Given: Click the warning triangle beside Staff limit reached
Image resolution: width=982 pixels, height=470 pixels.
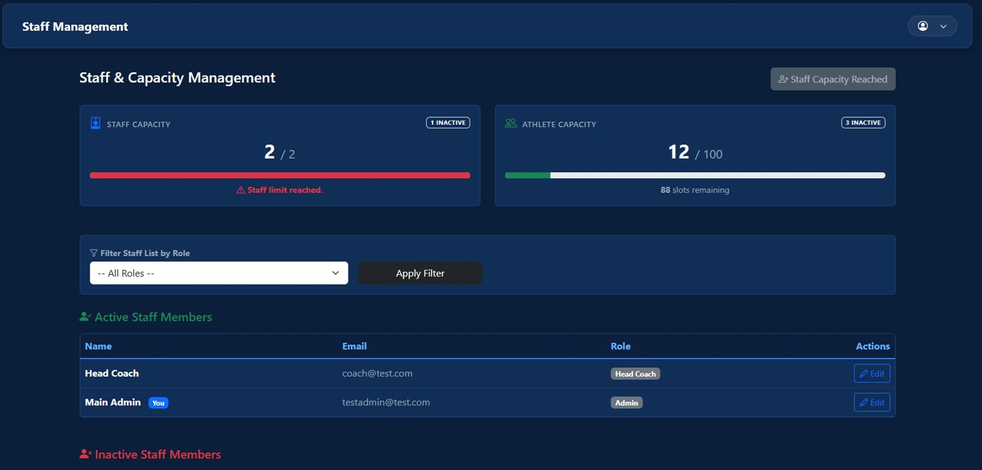Looking at the screenshot, I should tap(241, 190).
